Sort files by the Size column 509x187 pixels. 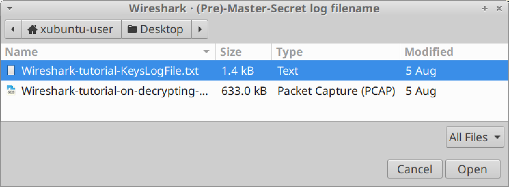click(x=231, y=52)
